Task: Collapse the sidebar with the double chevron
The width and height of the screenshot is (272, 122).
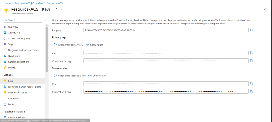Action: pyautogui.click(x=45, y=20)
